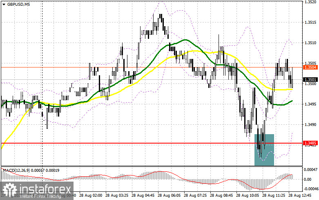Click the 28 Aug 07:25 time label

click(195, 196)
